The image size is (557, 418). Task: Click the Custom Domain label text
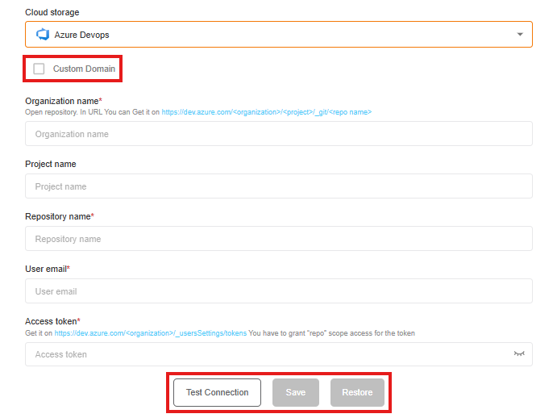point(84,69)
